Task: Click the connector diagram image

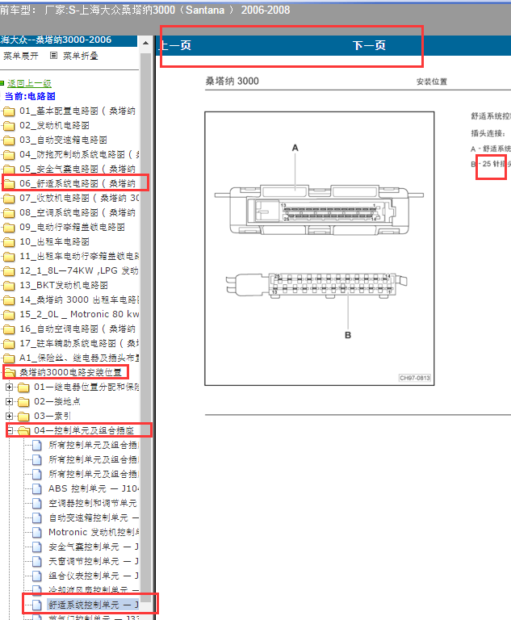Action: [x=319, y=249]
